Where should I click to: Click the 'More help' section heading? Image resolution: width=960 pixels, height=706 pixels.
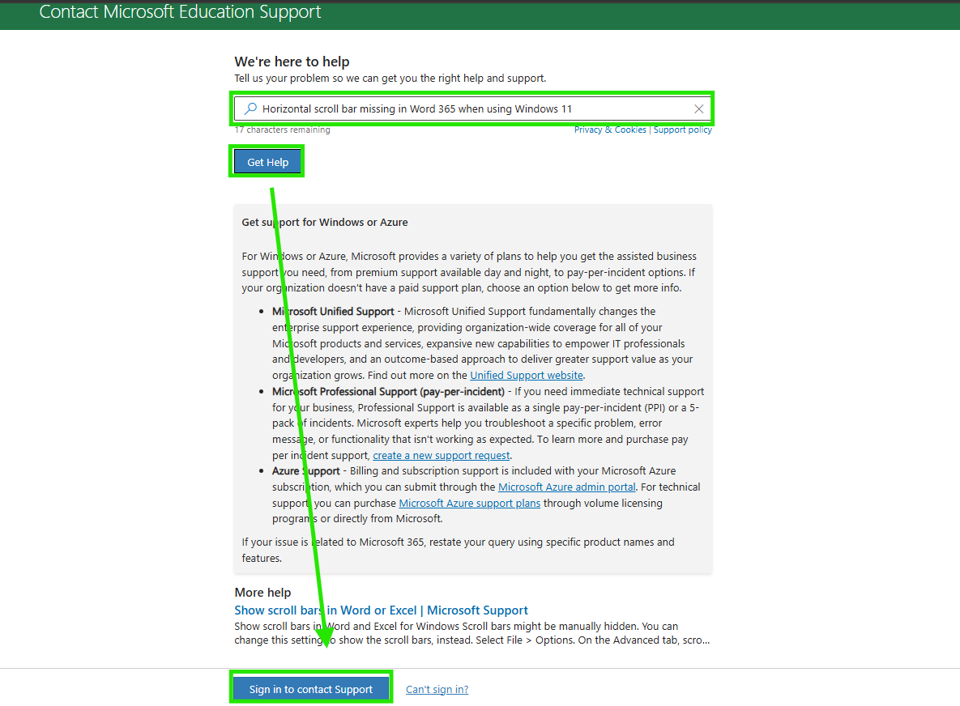tap(262, 592)
